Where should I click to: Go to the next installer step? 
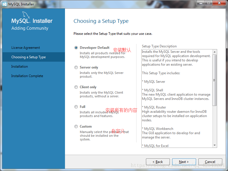(184, 162)
